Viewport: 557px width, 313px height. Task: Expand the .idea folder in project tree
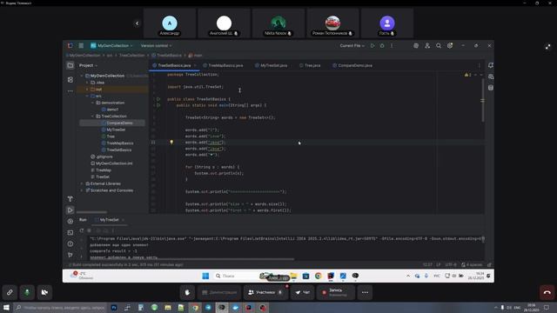point(87,83)
